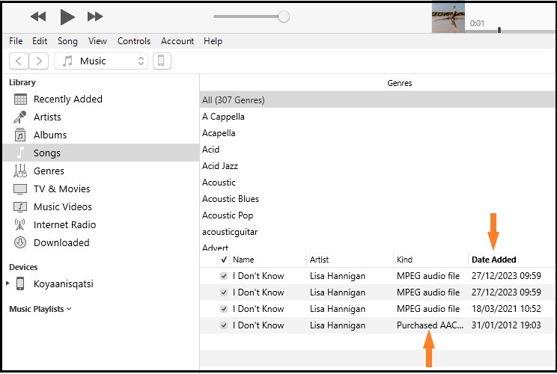The height and width of the screenshot is (374, 557).
Task: Select Songs in the sidebar
Action: point(101,153)
